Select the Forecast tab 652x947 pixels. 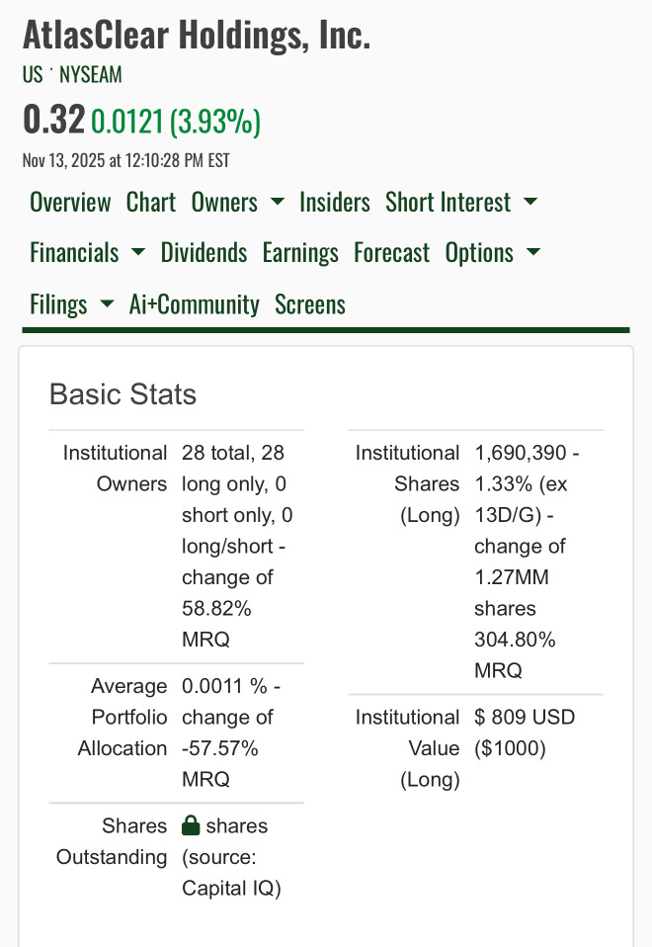[391, 252]
